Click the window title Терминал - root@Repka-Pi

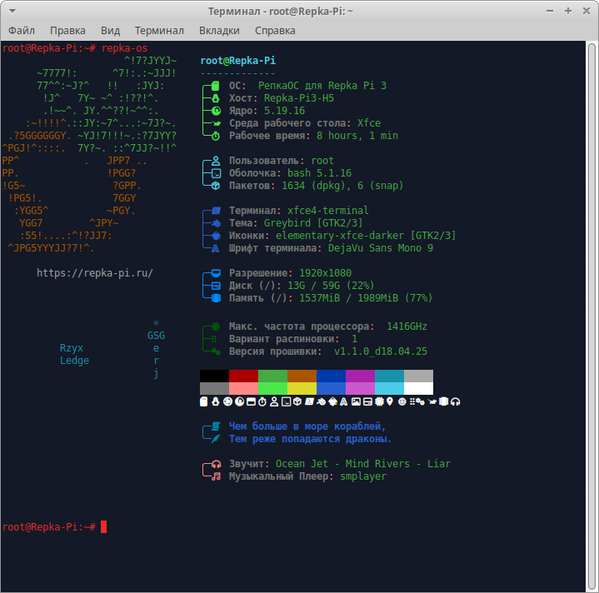pyautogui.click(x=281, y=12)
